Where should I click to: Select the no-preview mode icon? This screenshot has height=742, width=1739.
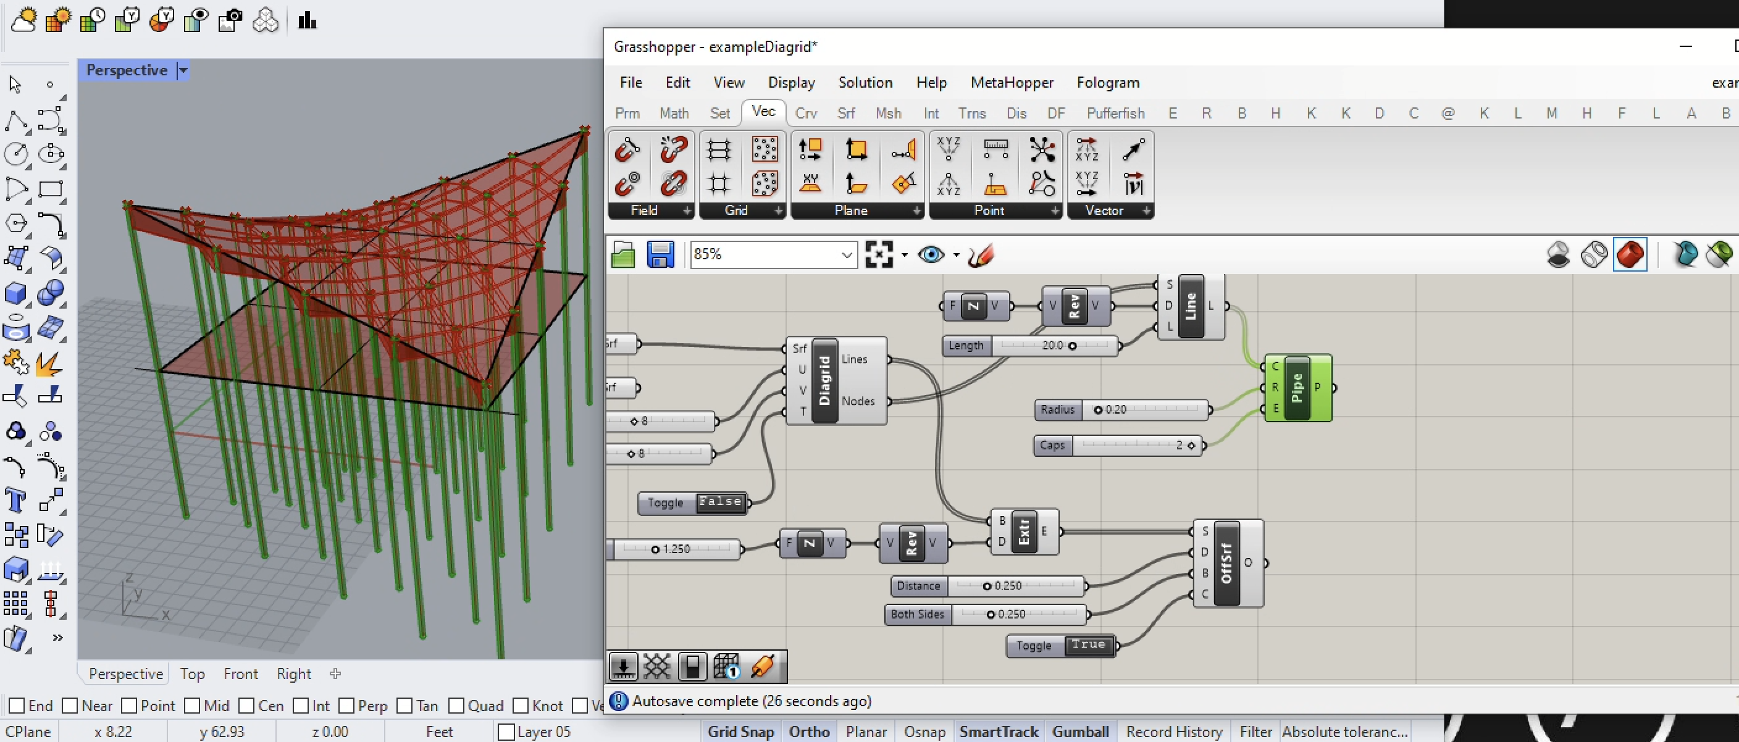[x=1558, y=255]
